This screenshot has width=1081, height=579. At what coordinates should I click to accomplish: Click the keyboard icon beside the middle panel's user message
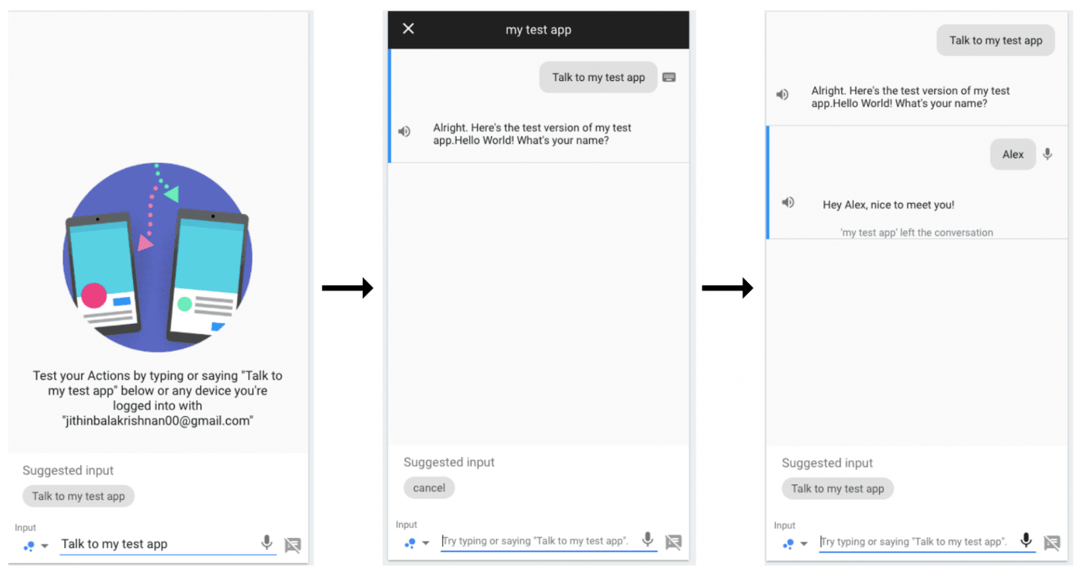tap(669, 77)
